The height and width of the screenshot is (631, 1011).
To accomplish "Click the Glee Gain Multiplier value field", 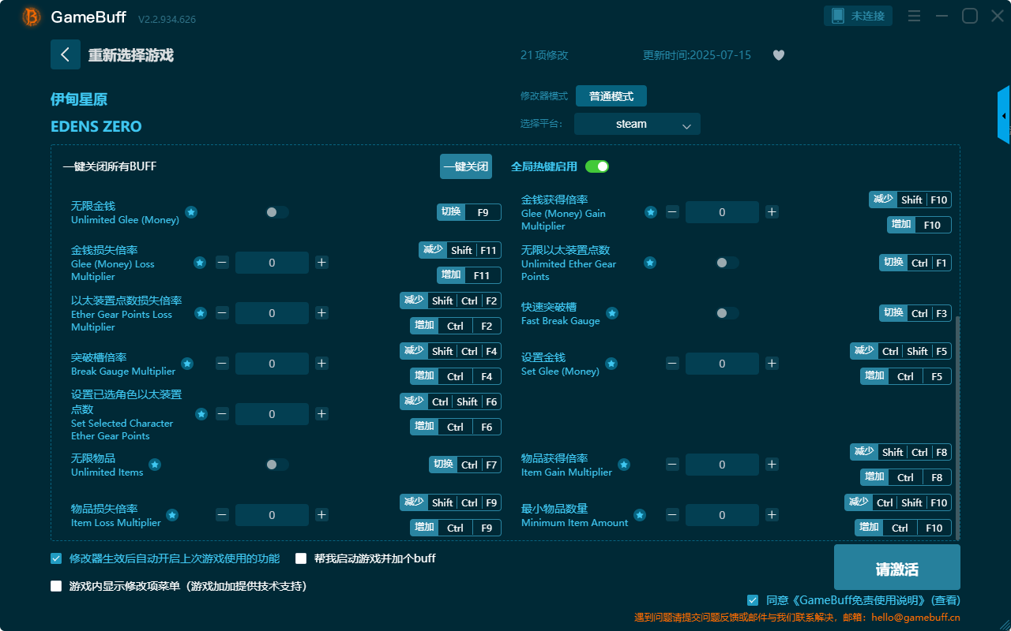I will [x=722, y=212].
